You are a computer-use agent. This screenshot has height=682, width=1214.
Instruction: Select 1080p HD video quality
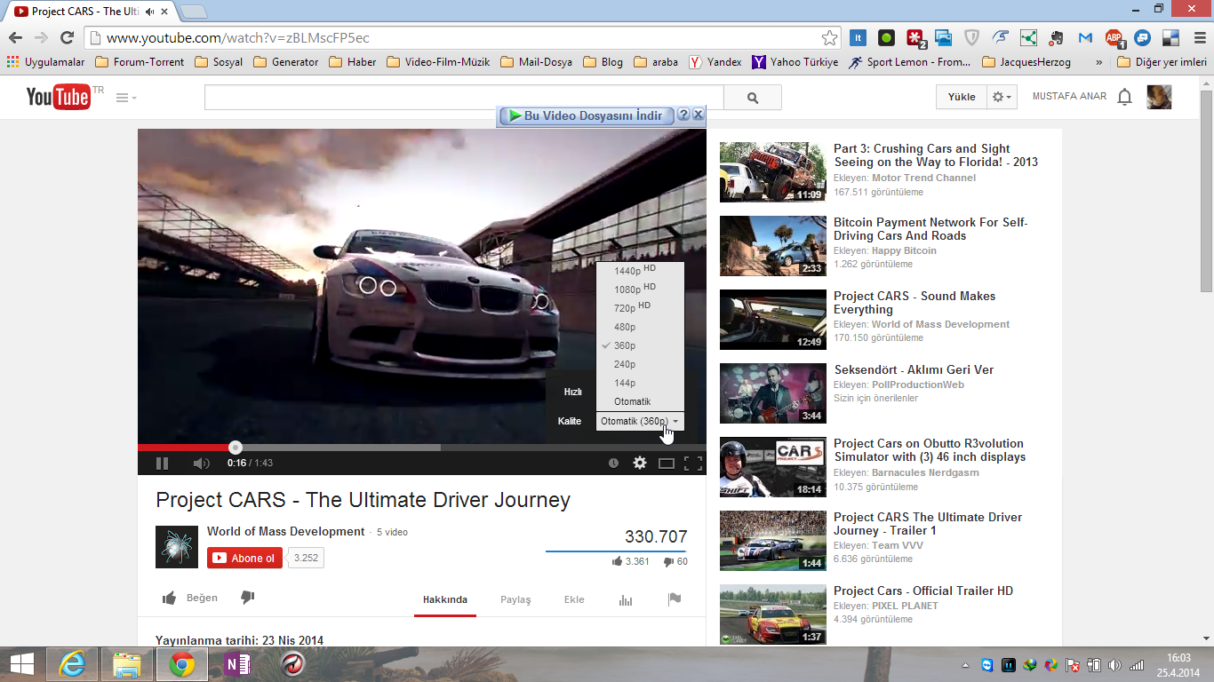(634, 289)
